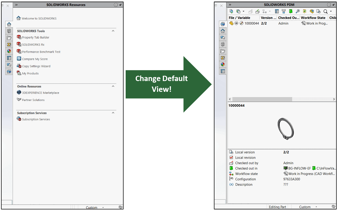Open the File Explorer tab in left task pane

pos(9,38)
